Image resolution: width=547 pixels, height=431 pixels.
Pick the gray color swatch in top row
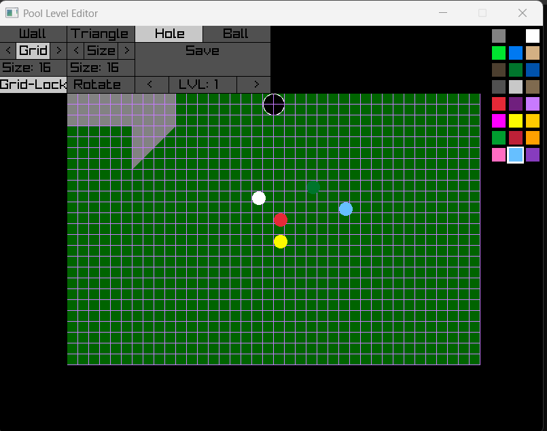499,36
